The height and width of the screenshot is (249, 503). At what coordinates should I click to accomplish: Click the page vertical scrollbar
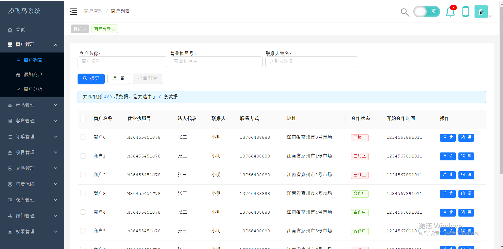point(501,90)
